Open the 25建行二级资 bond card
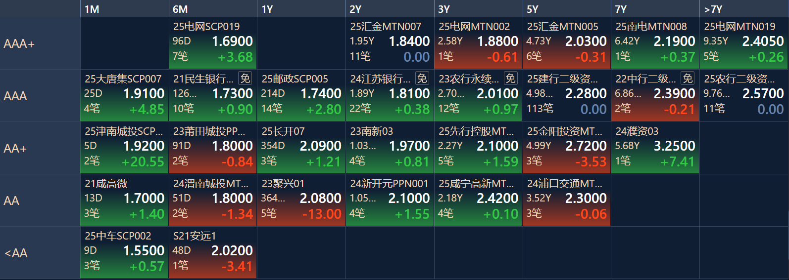789x280 pixels. click(567, 95)
